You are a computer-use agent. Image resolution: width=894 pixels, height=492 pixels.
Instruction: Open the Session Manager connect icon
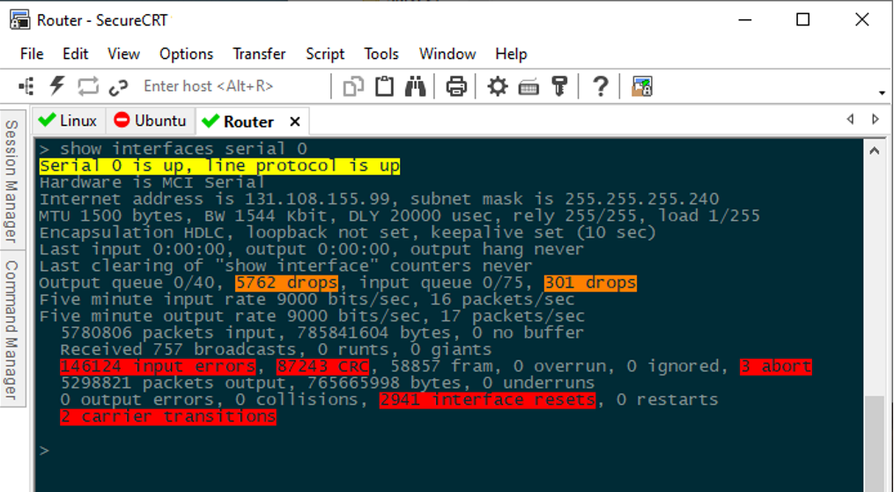tap(27, 85)
